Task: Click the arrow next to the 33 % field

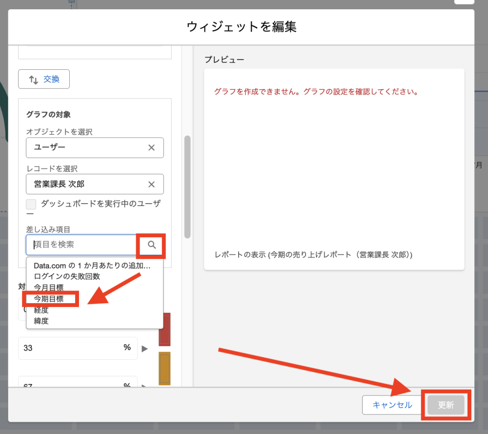Action: (x=144, y=349)
